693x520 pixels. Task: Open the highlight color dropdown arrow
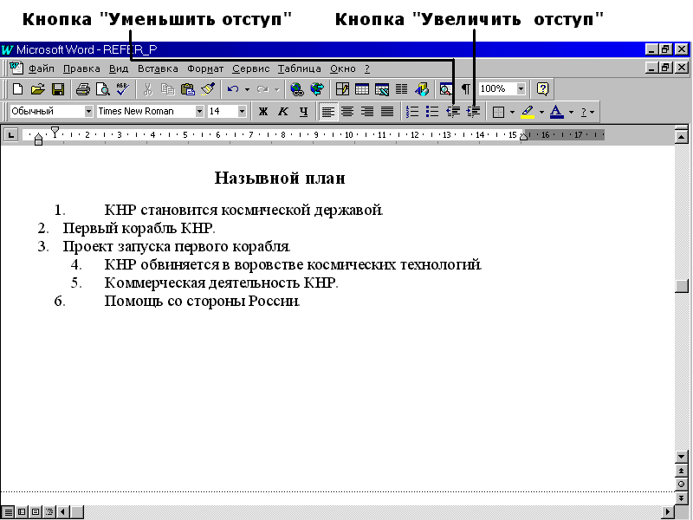[x=541, y=113]
